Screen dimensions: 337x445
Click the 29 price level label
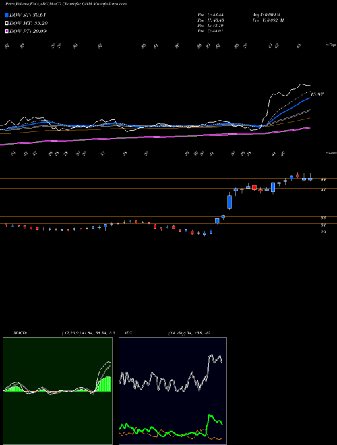click(x=323, y=232)
